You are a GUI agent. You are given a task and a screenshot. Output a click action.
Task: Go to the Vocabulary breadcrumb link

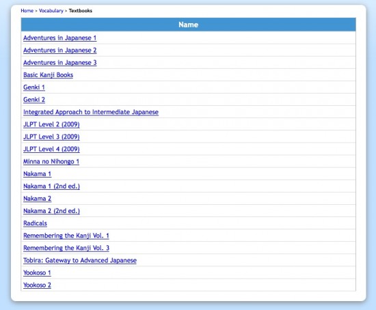(x=51, y=11)
